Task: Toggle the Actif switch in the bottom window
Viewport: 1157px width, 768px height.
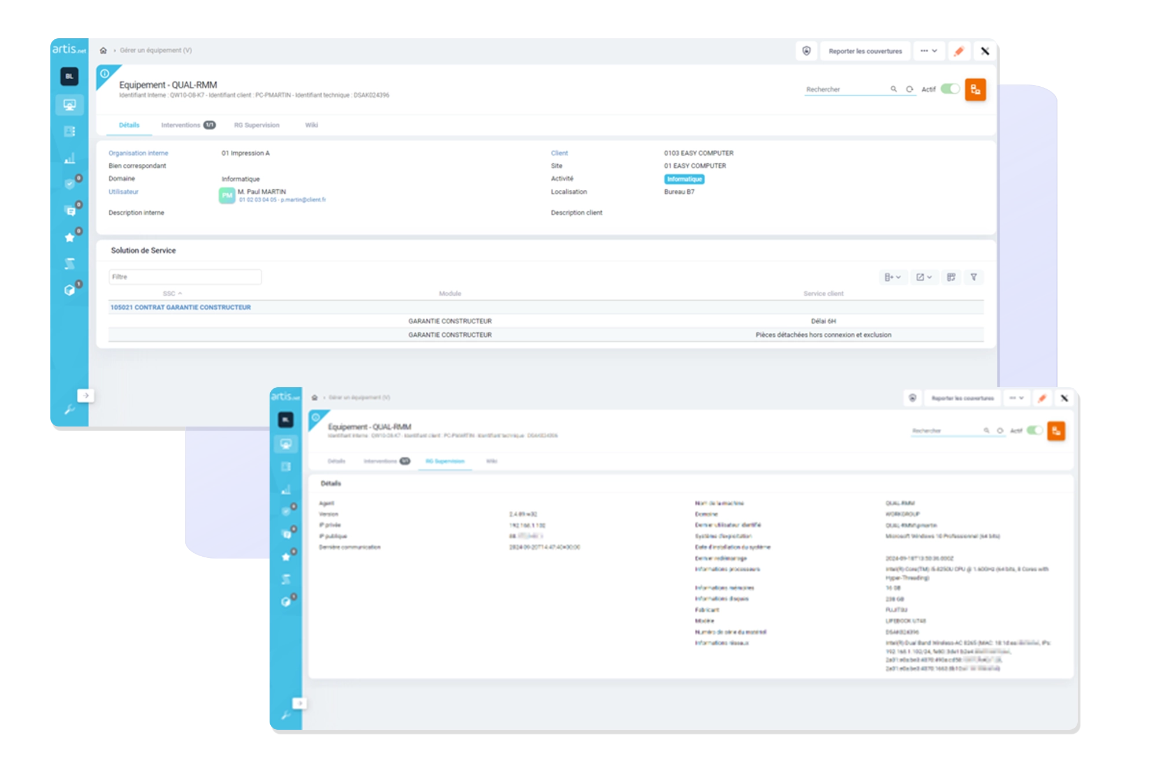Action: (1034, 431)
